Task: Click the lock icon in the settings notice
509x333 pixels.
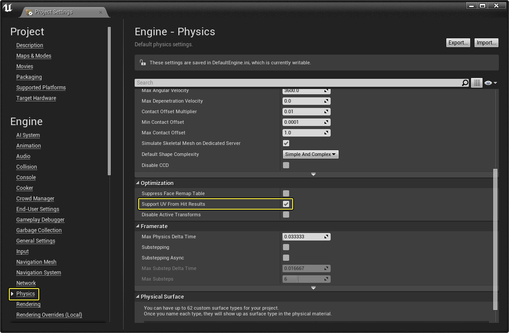Action: pos(142,63)
